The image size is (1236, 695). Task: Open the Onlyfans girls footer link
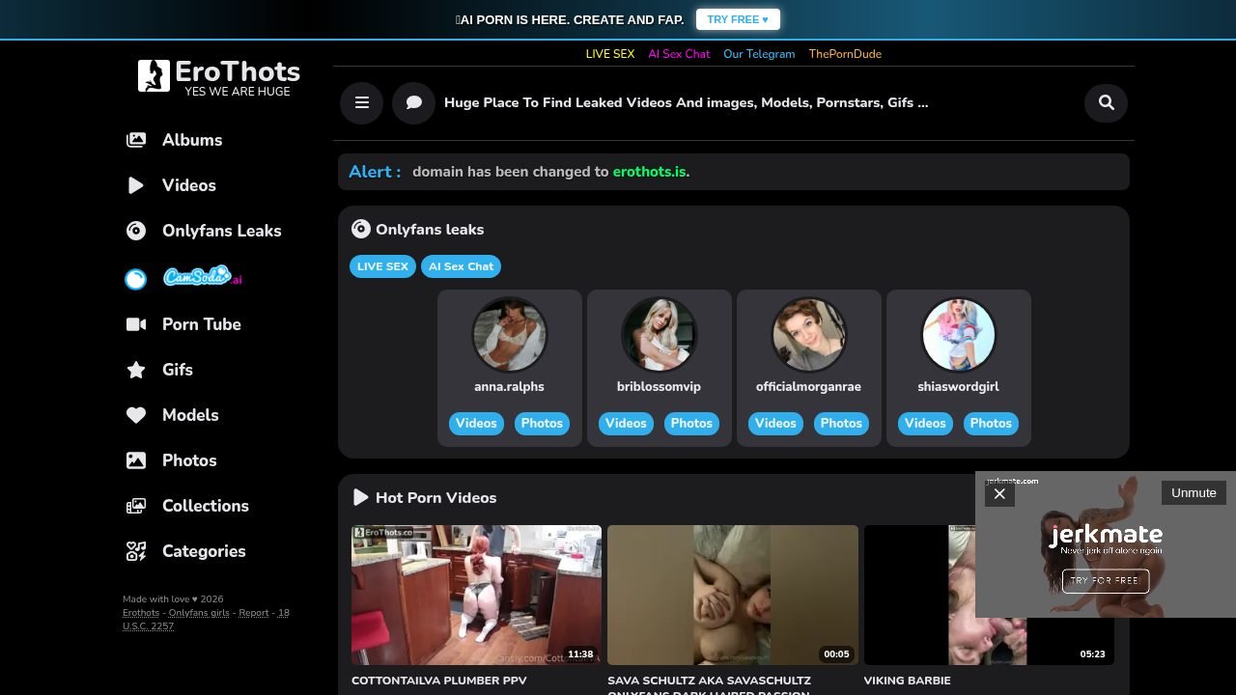point(199,613)
